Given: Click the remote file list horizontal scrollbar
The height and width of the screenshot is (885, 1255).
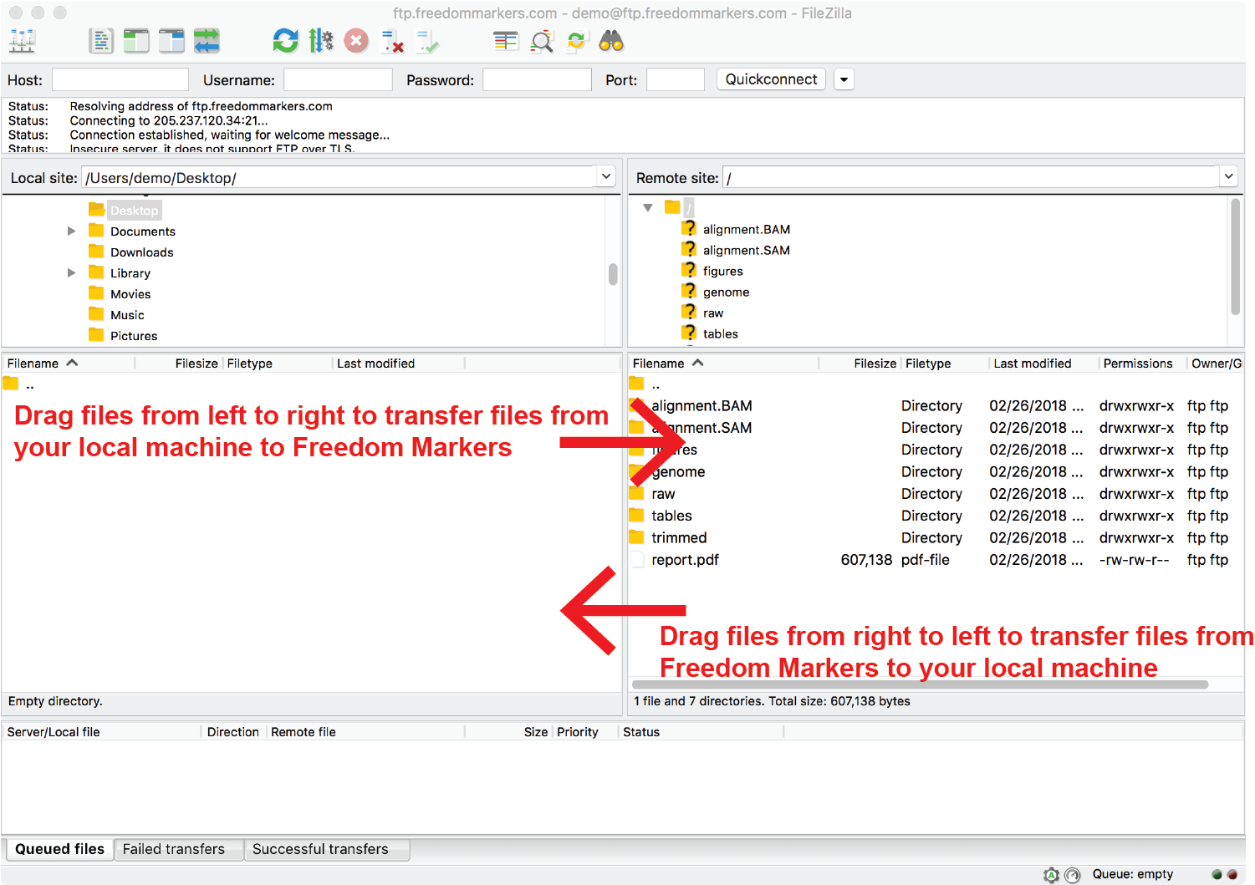Looking at the screenshot, I should pyautogui.click(x=920, y=684).
